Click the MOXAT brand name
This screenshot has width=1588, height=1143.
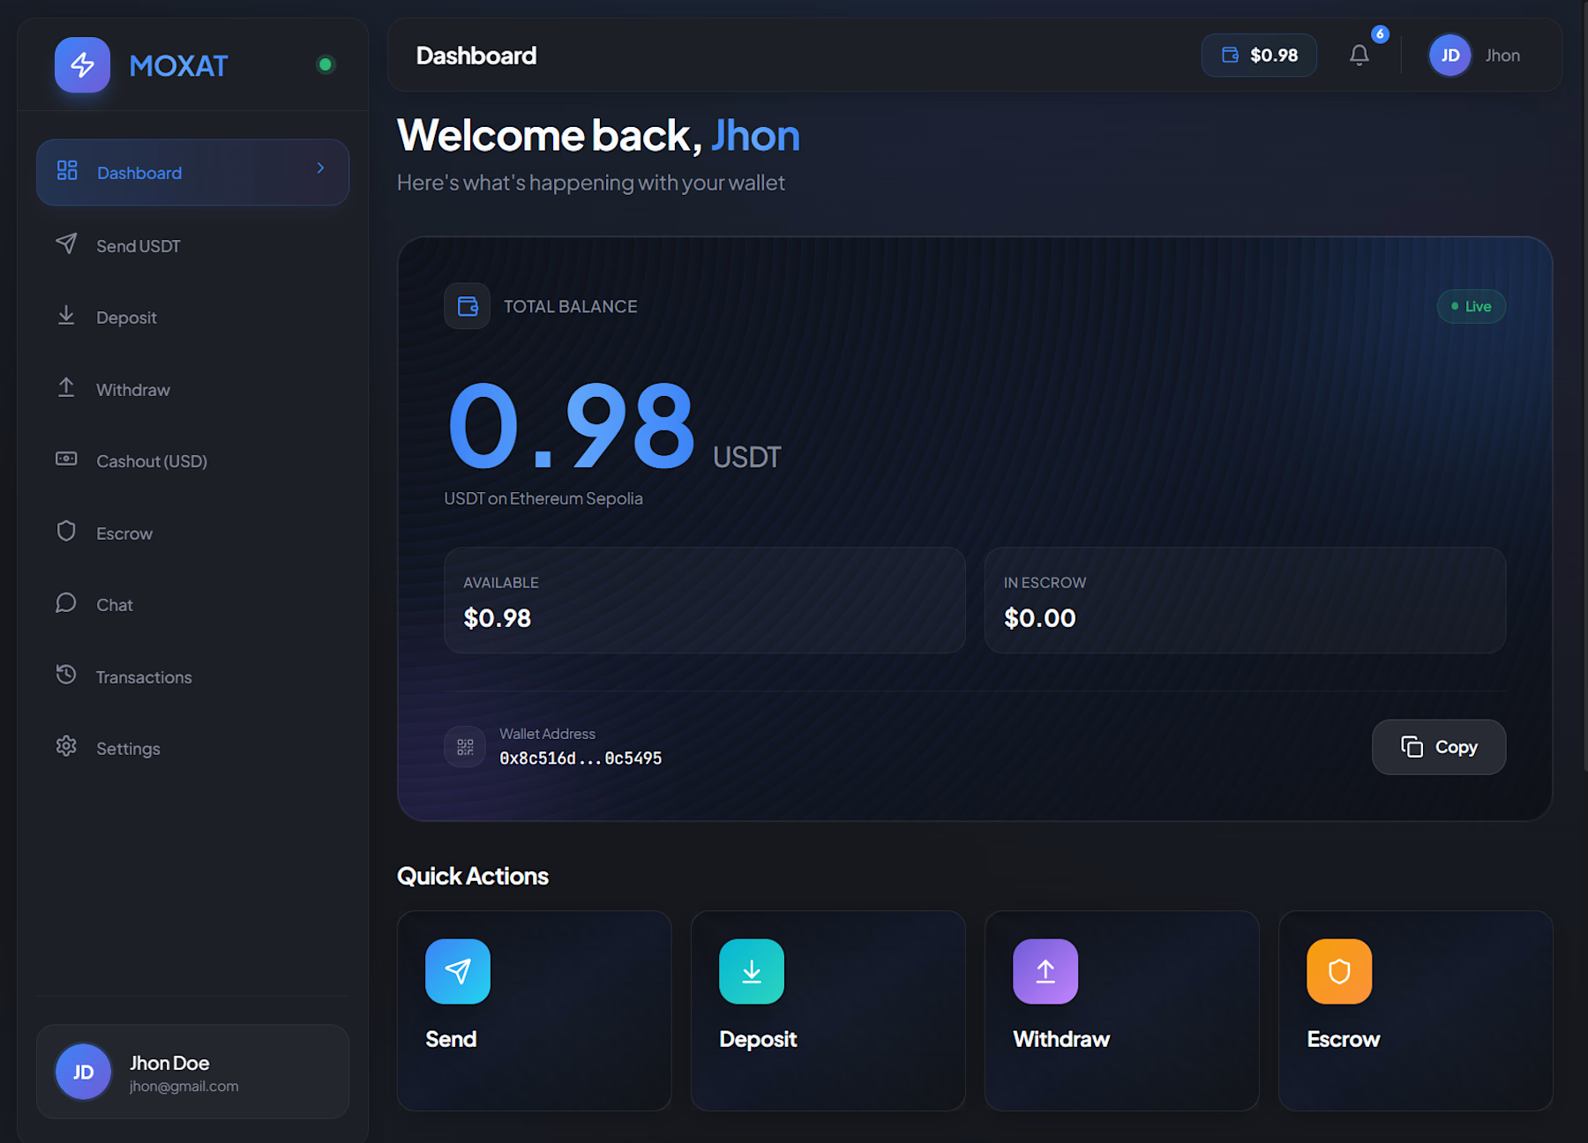point(178,65)
